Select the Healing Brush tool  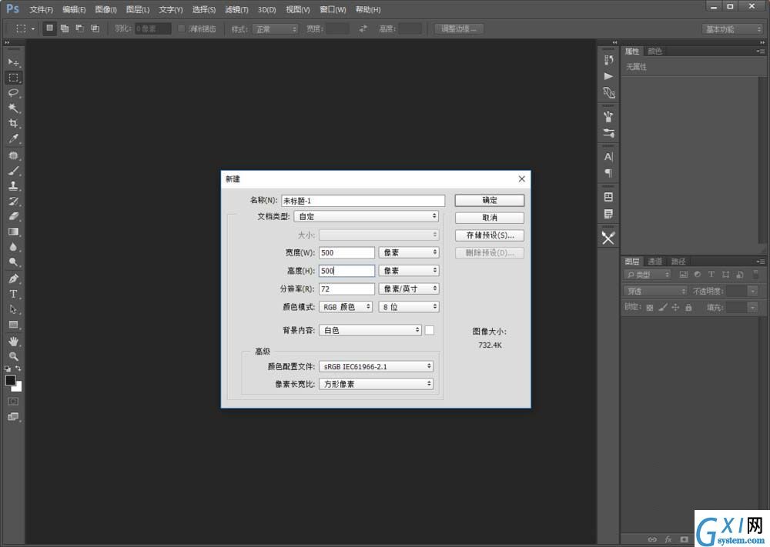click(13, 155)
